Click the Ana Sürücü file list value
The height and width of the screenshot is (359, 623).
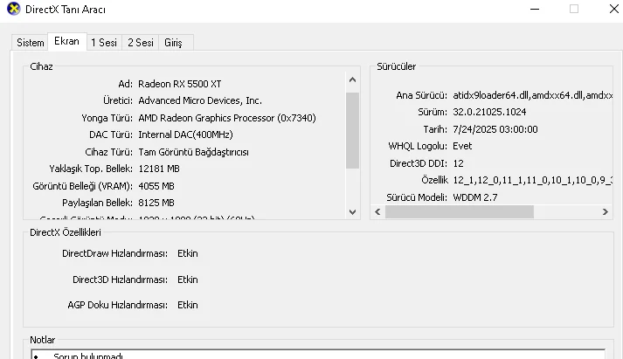pyautogui.click(x=533, y=95)
